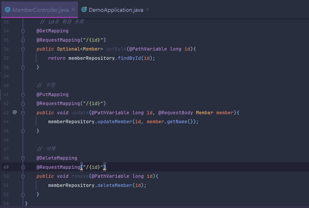The height and width of the screenshot is (208, 309).
Task: Toggle fold marker at line 49
Action: pyautogui.click(x=23, y=167)
